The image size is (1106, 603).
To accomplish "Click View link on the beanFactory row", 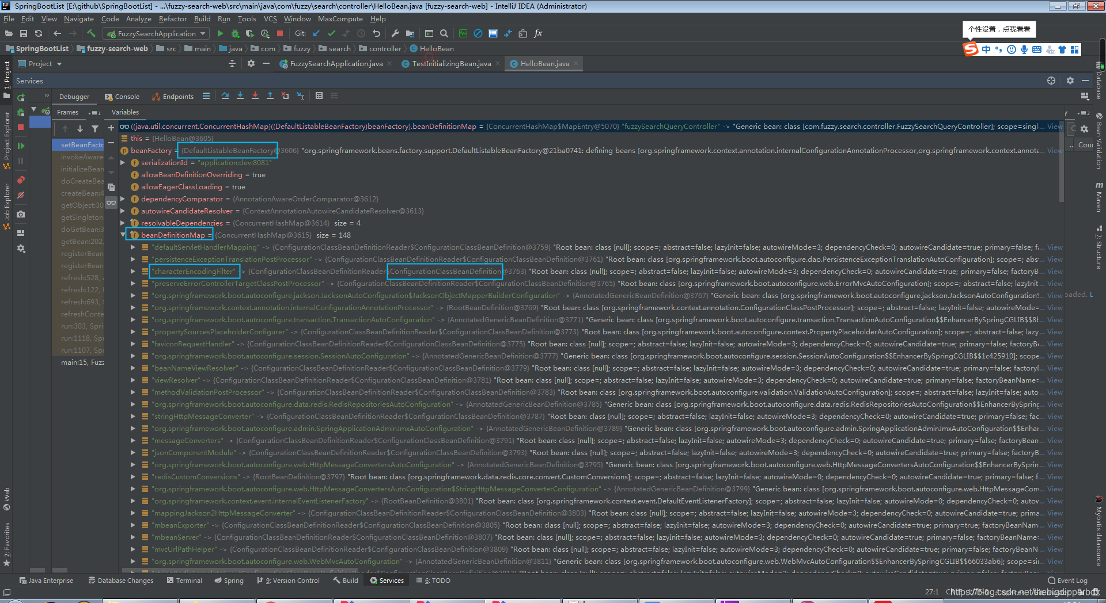I will pyautogui.click(x=1055, y=151).
